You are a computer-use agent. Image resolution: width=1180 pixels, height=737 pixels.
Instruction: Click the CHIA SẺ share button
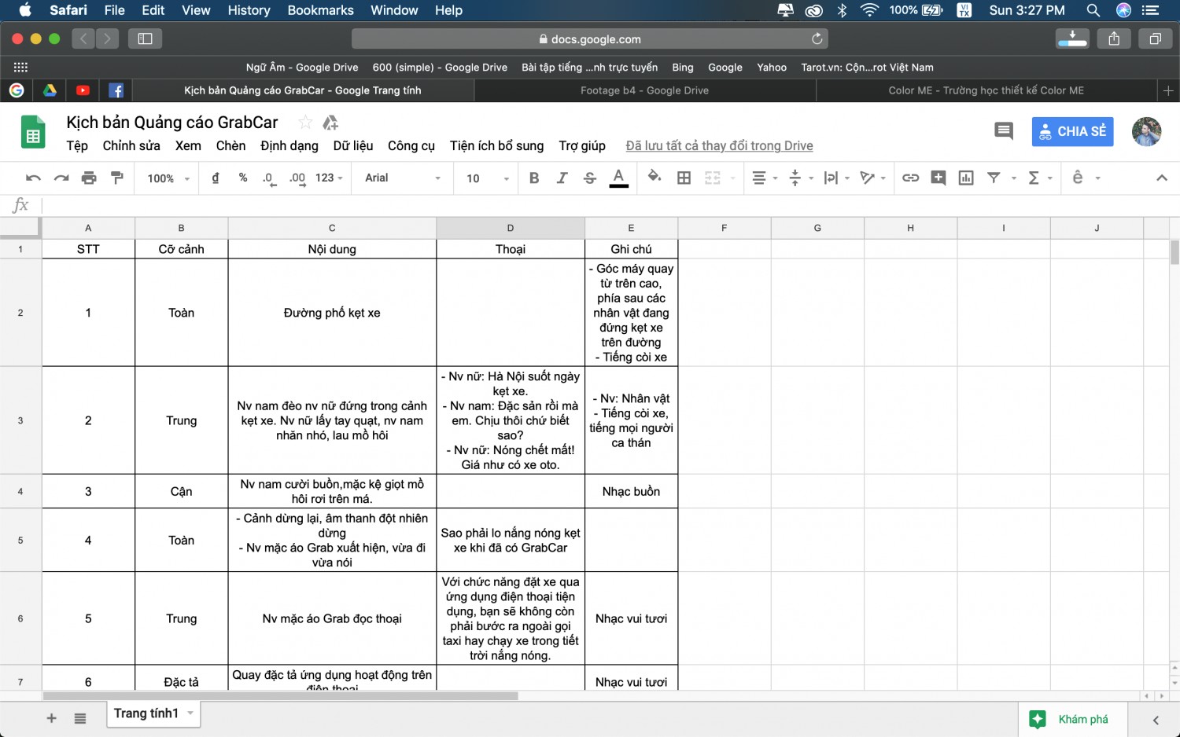pos(1073,131)
